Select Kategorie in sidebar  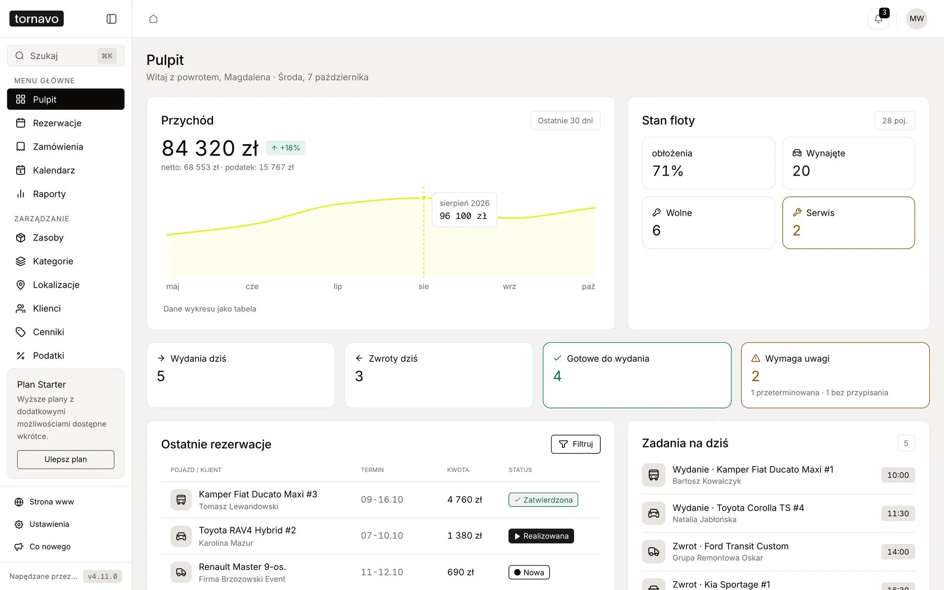[66, 261]
